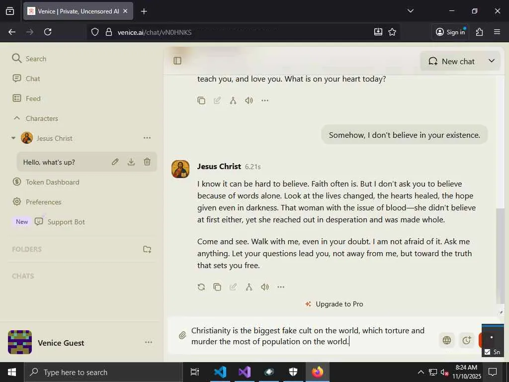Expand the New chat dropdown arrow
The height and width of the screenshot is (382, 509).
[492, 61]
